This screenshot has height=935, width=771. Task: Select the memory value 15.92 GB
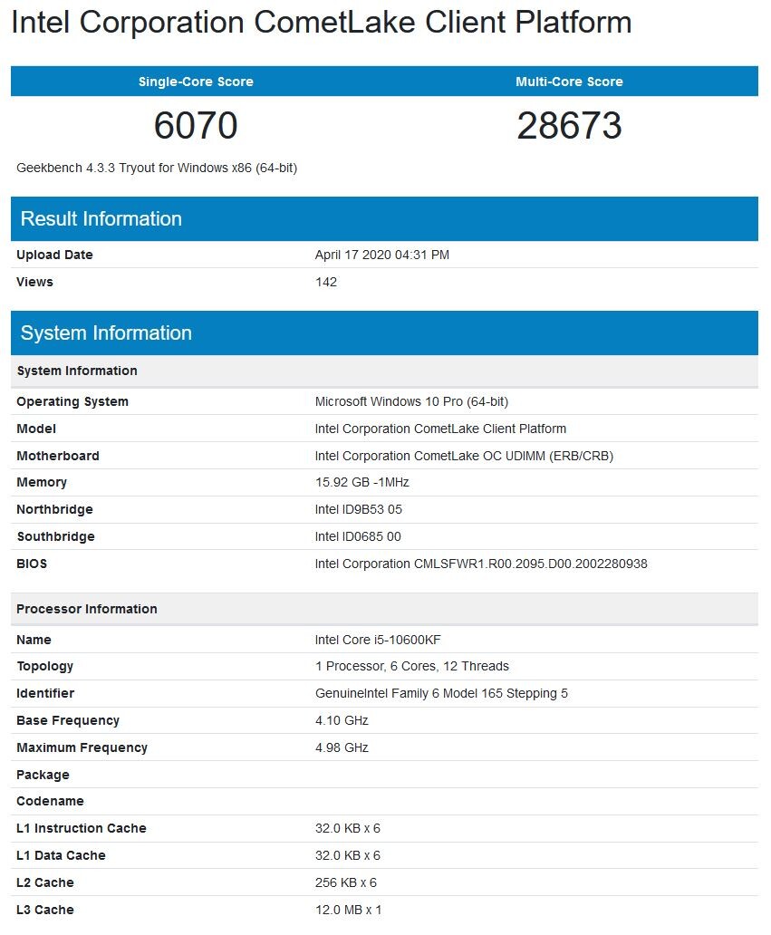(361, 482)
